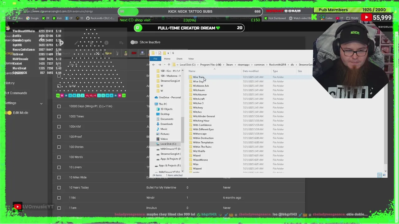399x224 pixels.
Task: Click Explorer forward arrow
Action: tap(159, 65)
